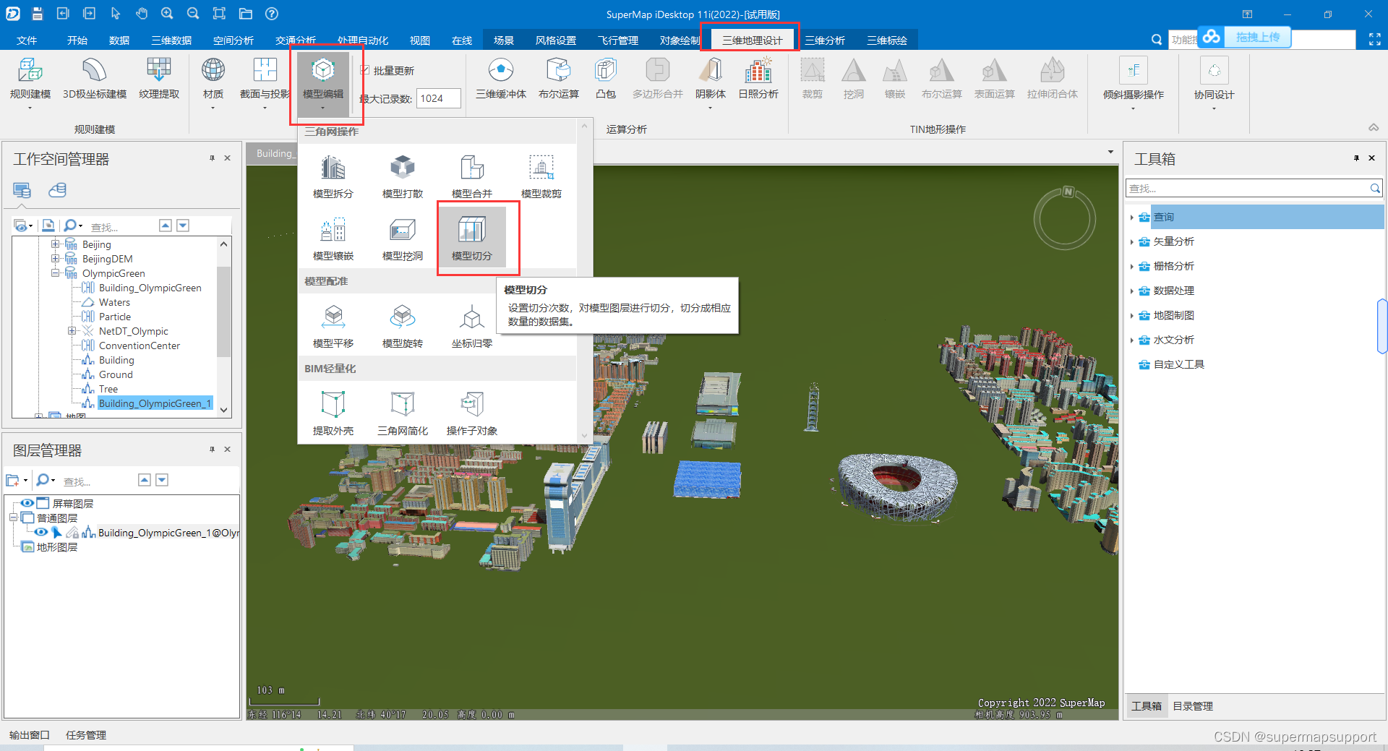This screenshot has width=1388, height=751.
Task: Pin the 工作空间管理器 panel
Action: tap(212, 158)
